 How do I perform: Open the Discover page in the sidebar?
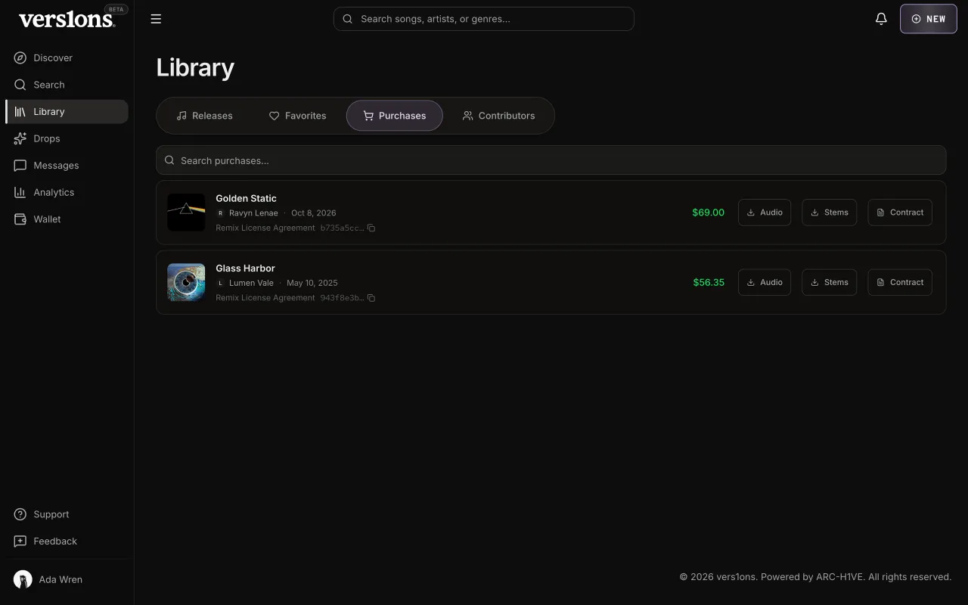(x=67, y=57)
